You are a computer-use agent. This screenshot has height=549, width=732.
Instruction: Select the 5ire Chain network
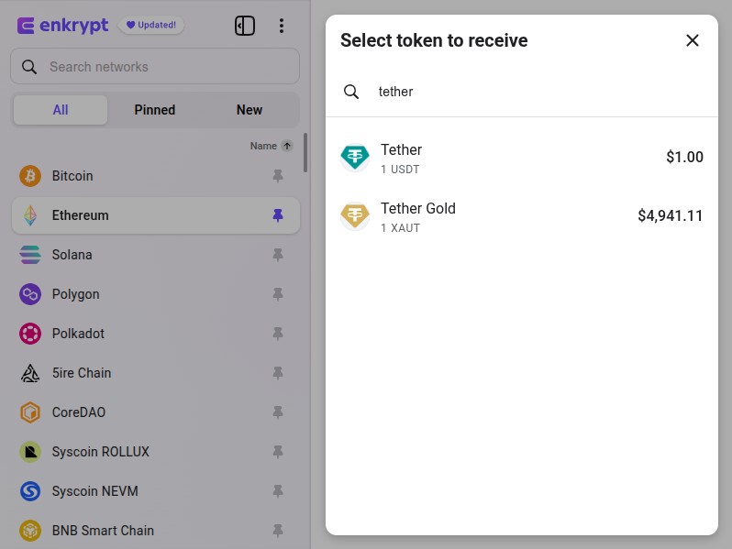[155, 373]
